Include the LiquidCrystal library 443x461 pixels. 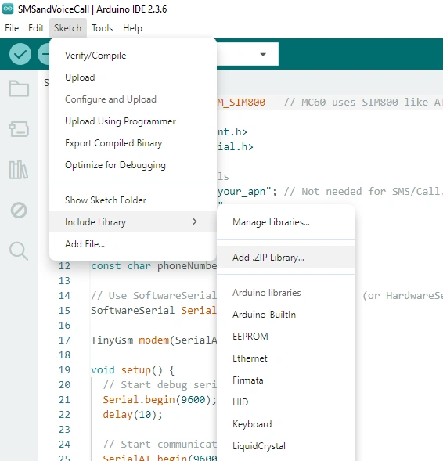point(286,446)
